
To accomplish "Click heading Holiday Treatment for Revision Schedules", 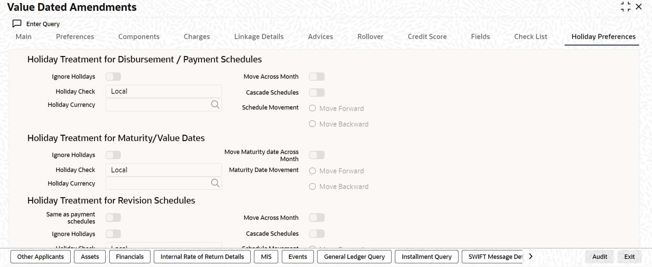I will tap(111, 201).
